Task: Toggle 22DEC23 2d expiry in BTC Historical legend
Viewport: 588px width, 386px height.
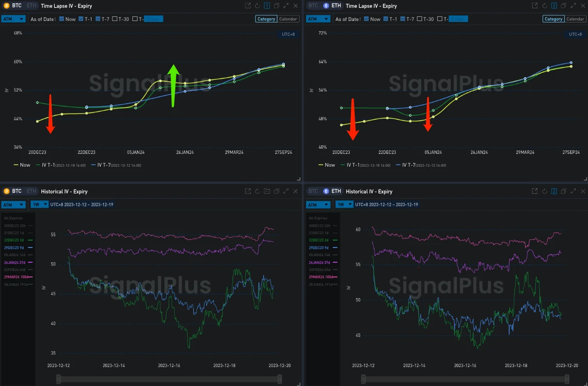Action: point(17,240)
